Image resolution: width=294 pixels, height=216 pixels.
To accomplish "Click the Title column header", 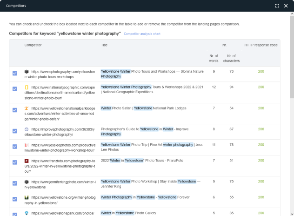I will click(104, 45).
